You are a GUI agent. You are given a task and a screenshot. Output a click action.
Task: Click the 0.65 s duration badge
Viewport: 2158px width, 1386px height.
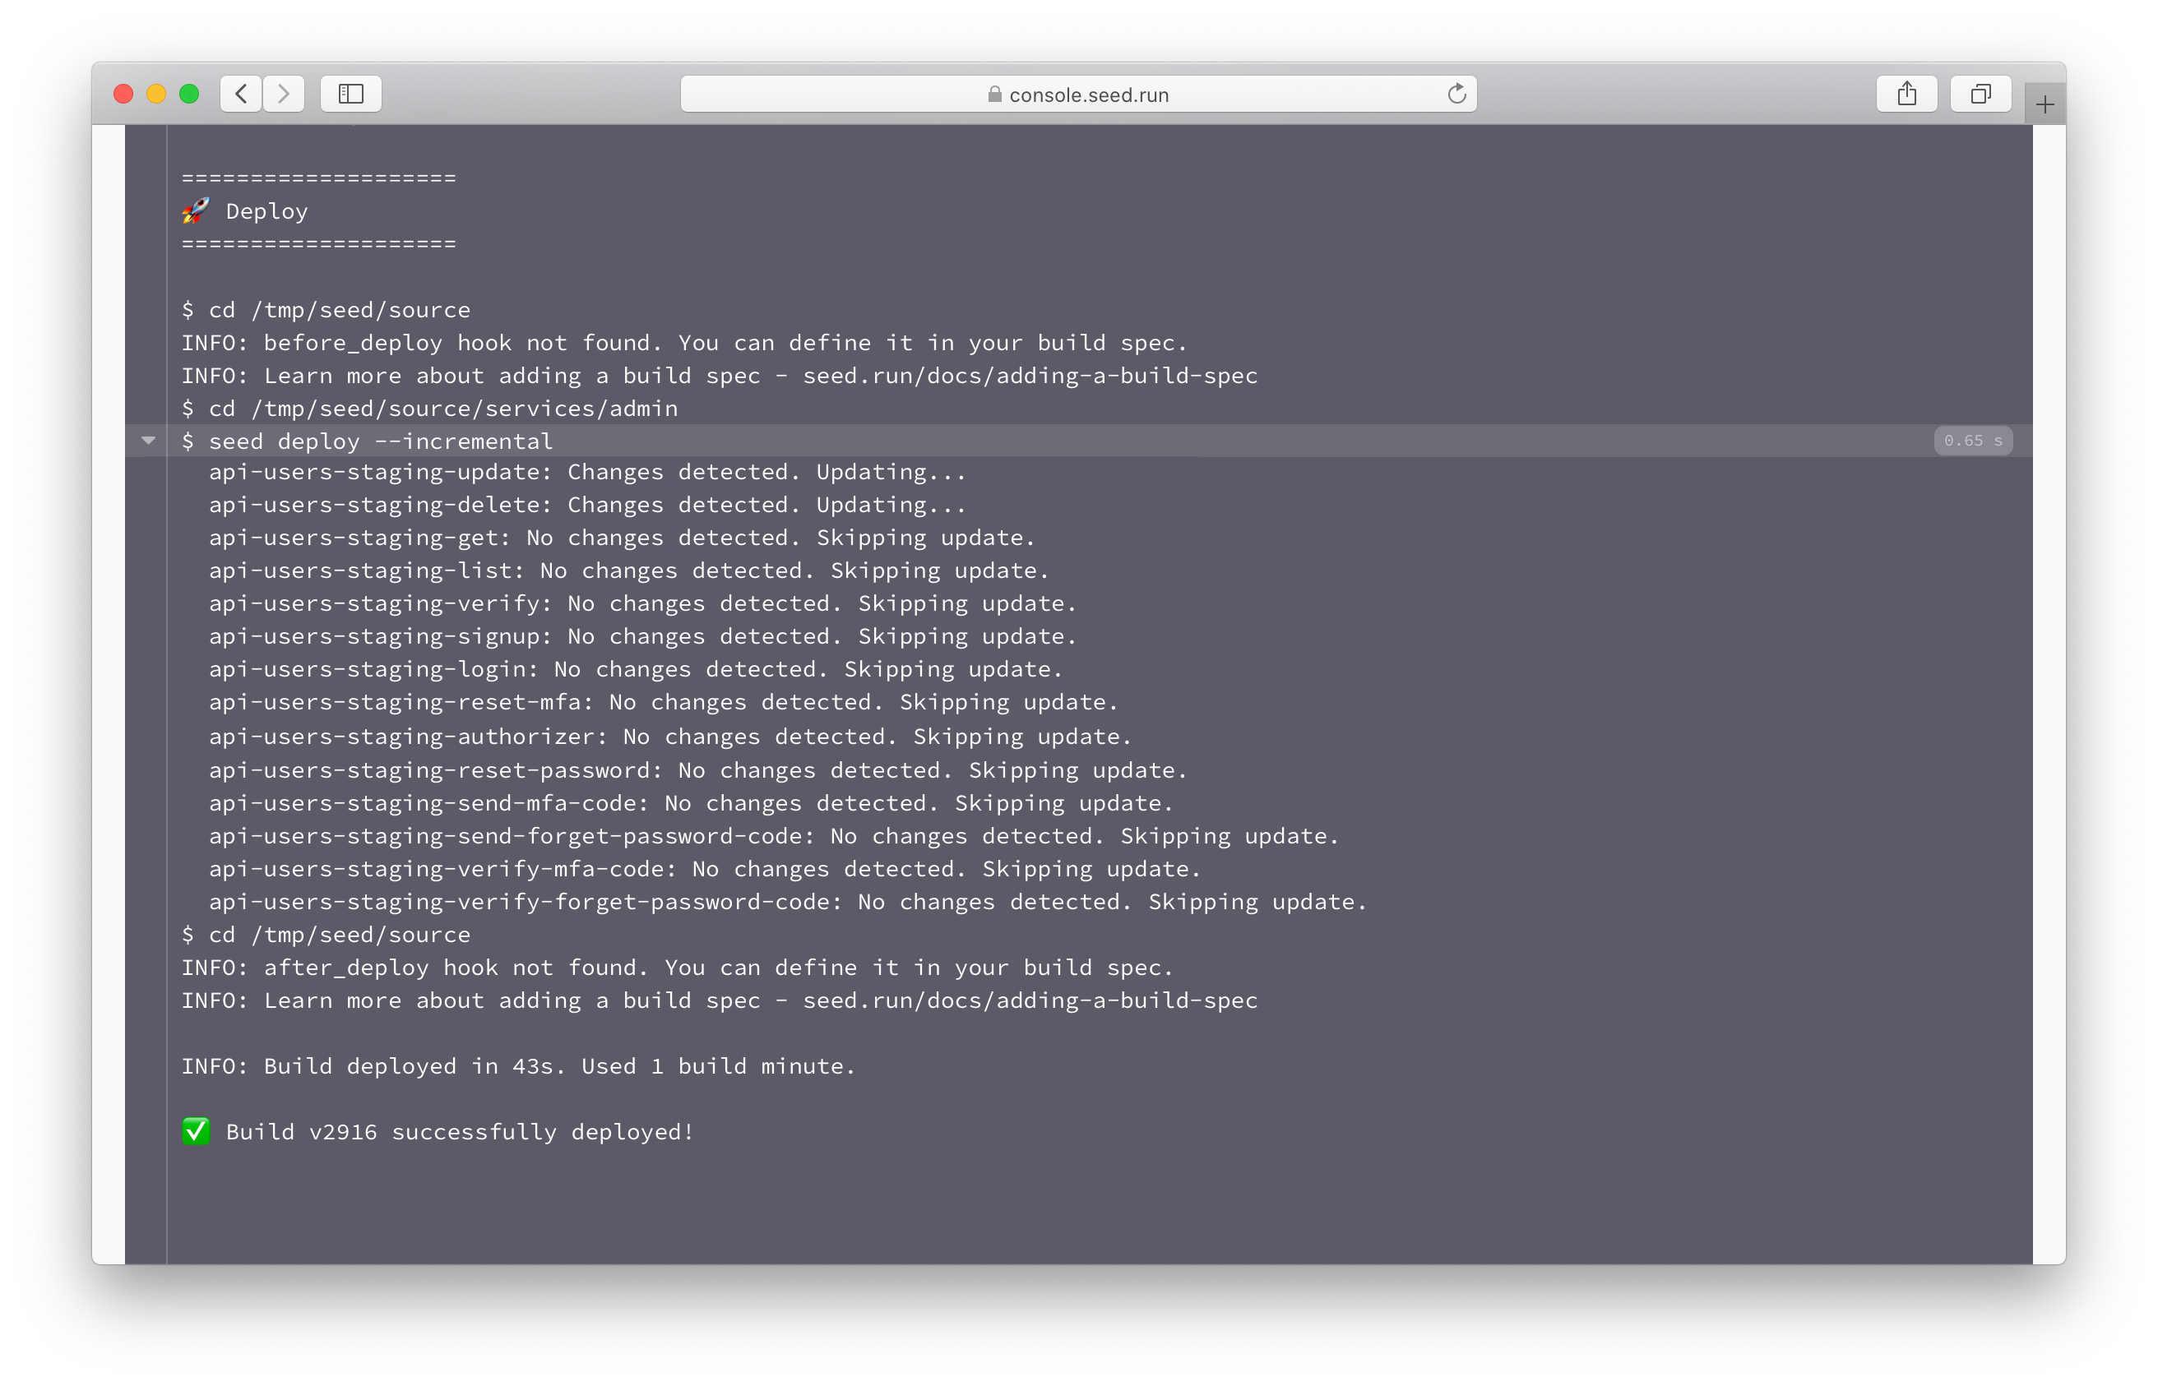coord(1971,441)
